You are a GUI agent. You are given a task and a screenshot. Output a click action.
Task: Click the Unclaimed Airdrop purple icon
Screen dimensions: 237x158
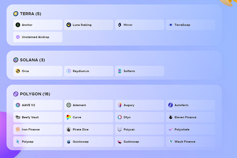(x=18, y=37)
